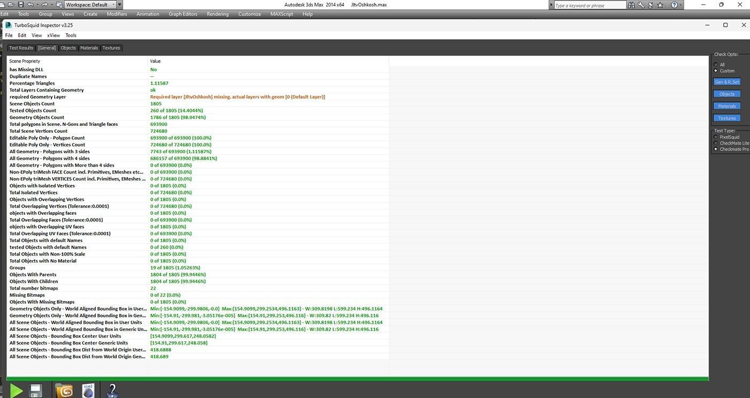Switch to the Textures tab
The image size is (750, 398).
pyautogui.click(x=111, y=48)
